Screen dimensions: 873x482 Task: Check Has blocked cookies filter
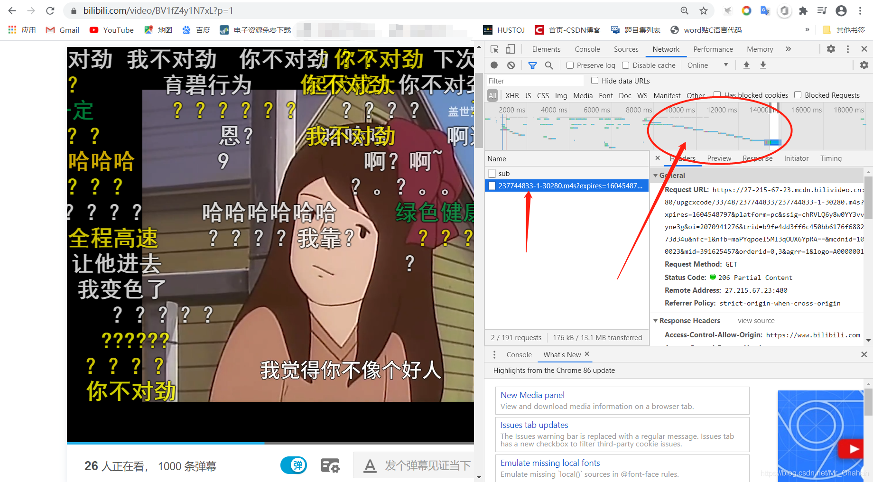click(717, 94)
